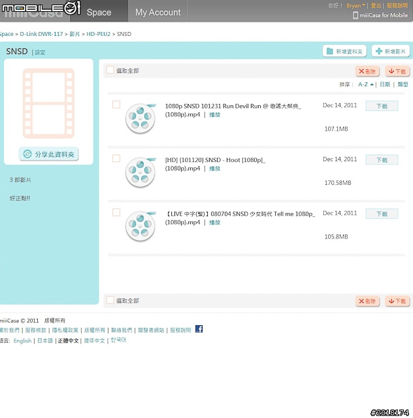
Task: Check the top 選取全部 select all checkbox
Action: 110,70
